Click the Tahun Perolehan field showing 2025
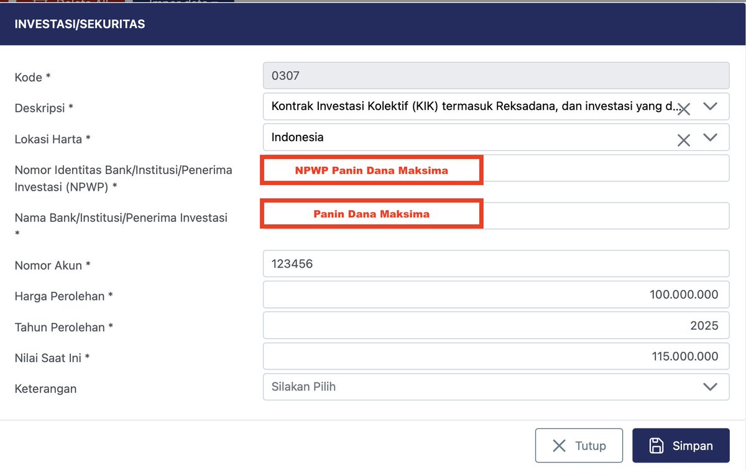Image resolution: width=746 pixels, height=470 pixels. coord(496,325)
